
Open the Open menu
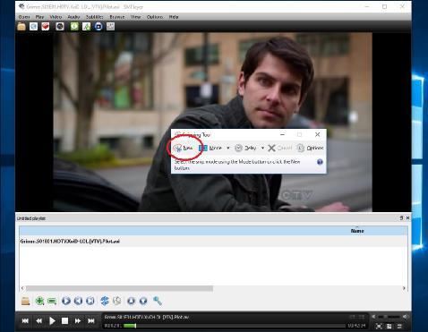24,17
